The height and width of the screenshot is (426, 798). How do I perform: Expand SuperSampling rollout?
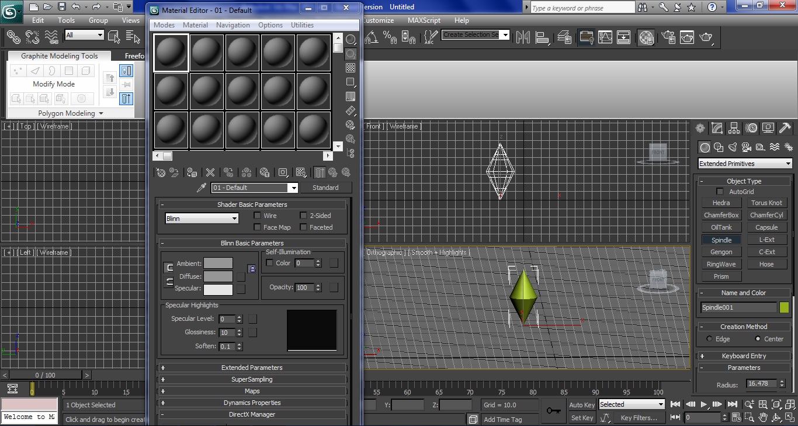point(252,379)
